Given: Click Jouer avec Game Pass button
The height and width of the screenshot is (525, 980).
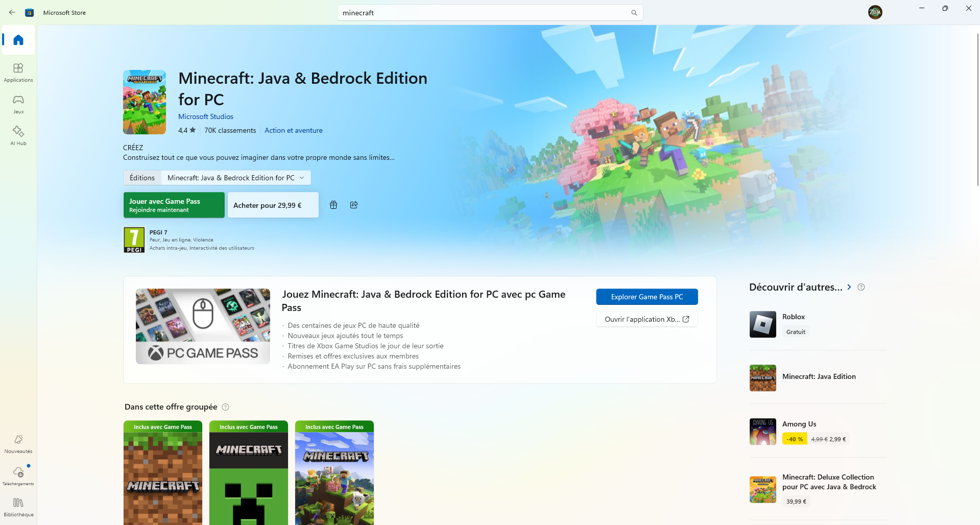Looking at the screenshot, I should [x=174, y=205].
